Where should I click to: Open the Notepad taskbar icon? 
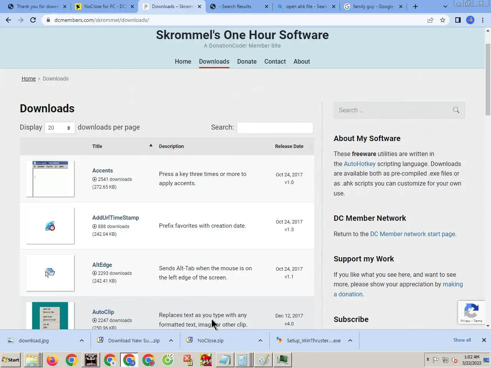pos(225,360)
